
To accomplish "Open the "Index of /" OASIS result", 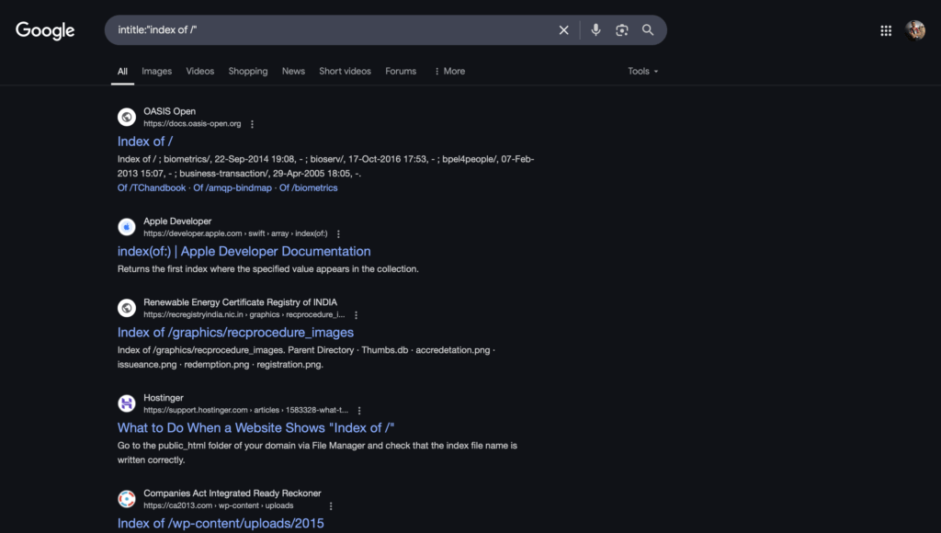I will tap(145, 142).
